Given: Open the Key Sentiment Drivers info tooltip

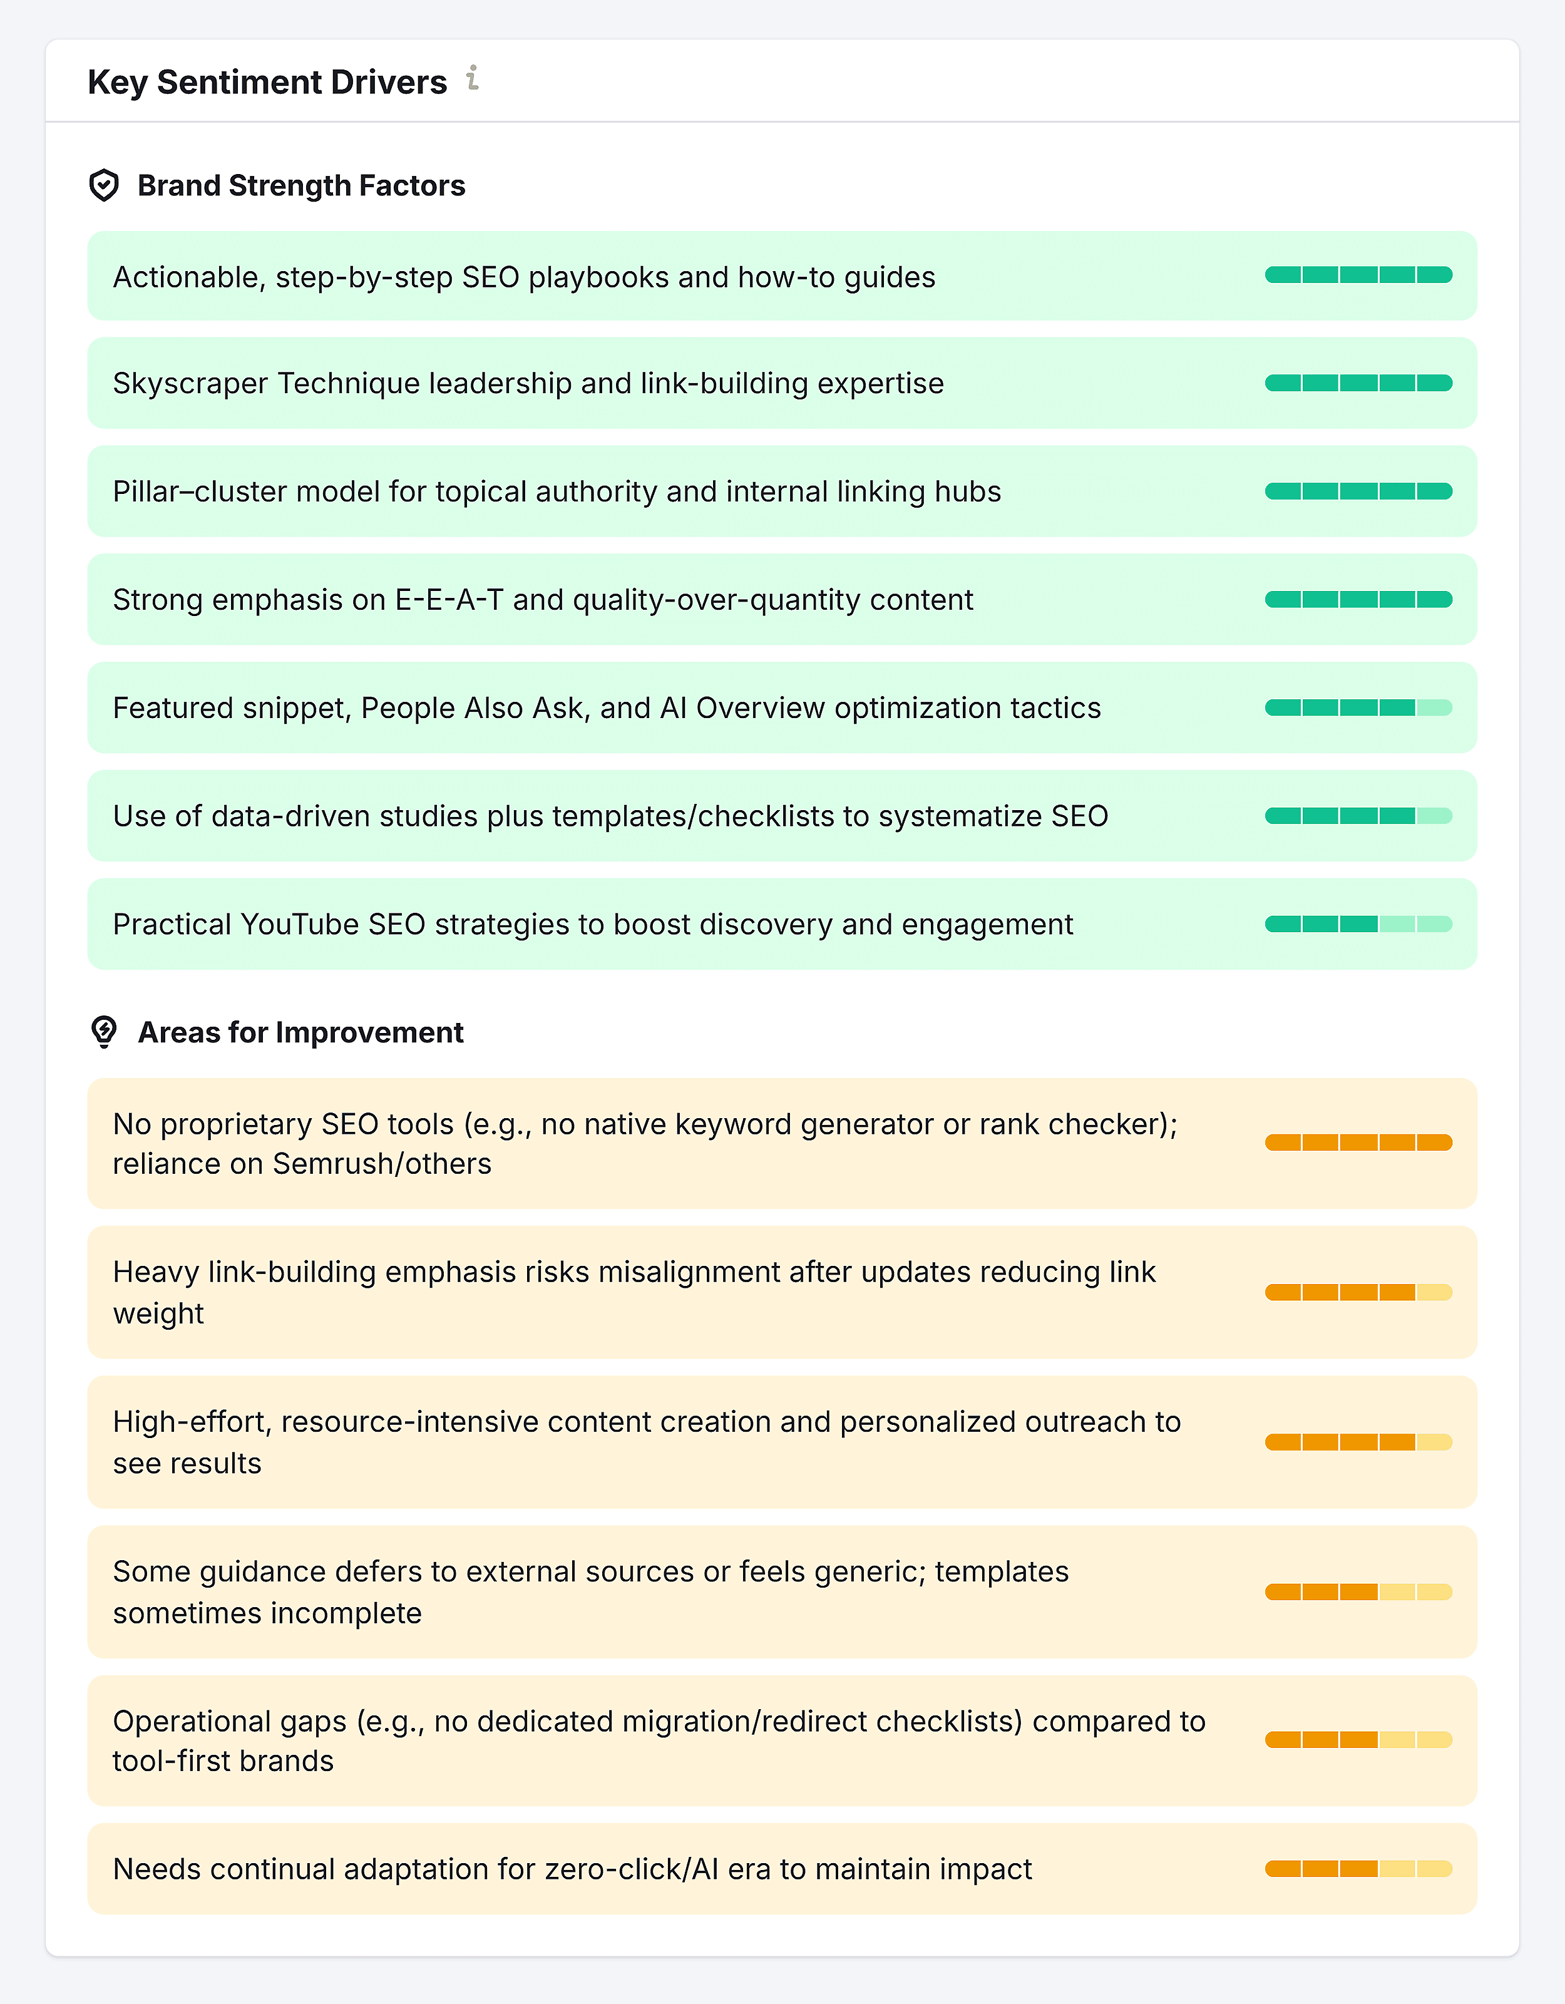Looking at the screenshot, I should [473, 81].
